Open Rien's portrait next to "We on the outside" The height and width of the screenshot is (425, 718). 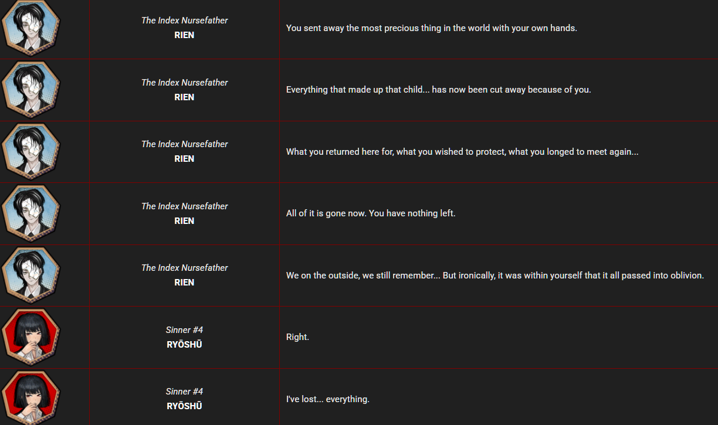[x=31, y=276]
